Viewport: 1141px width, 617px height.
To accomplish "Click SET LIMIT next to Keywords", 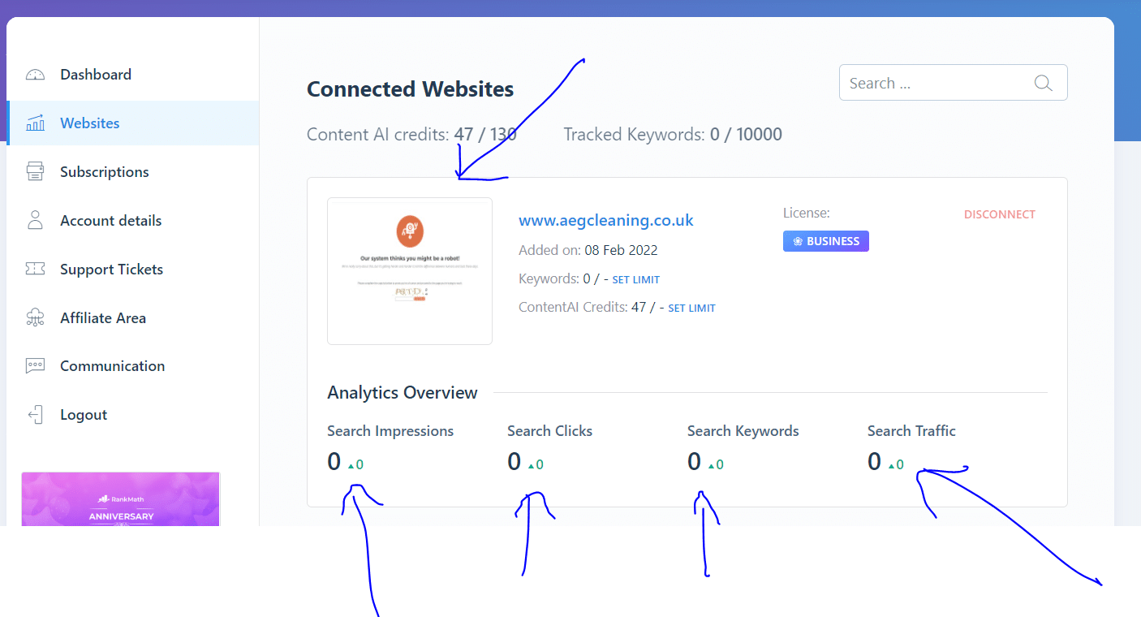I will [636, 280].
